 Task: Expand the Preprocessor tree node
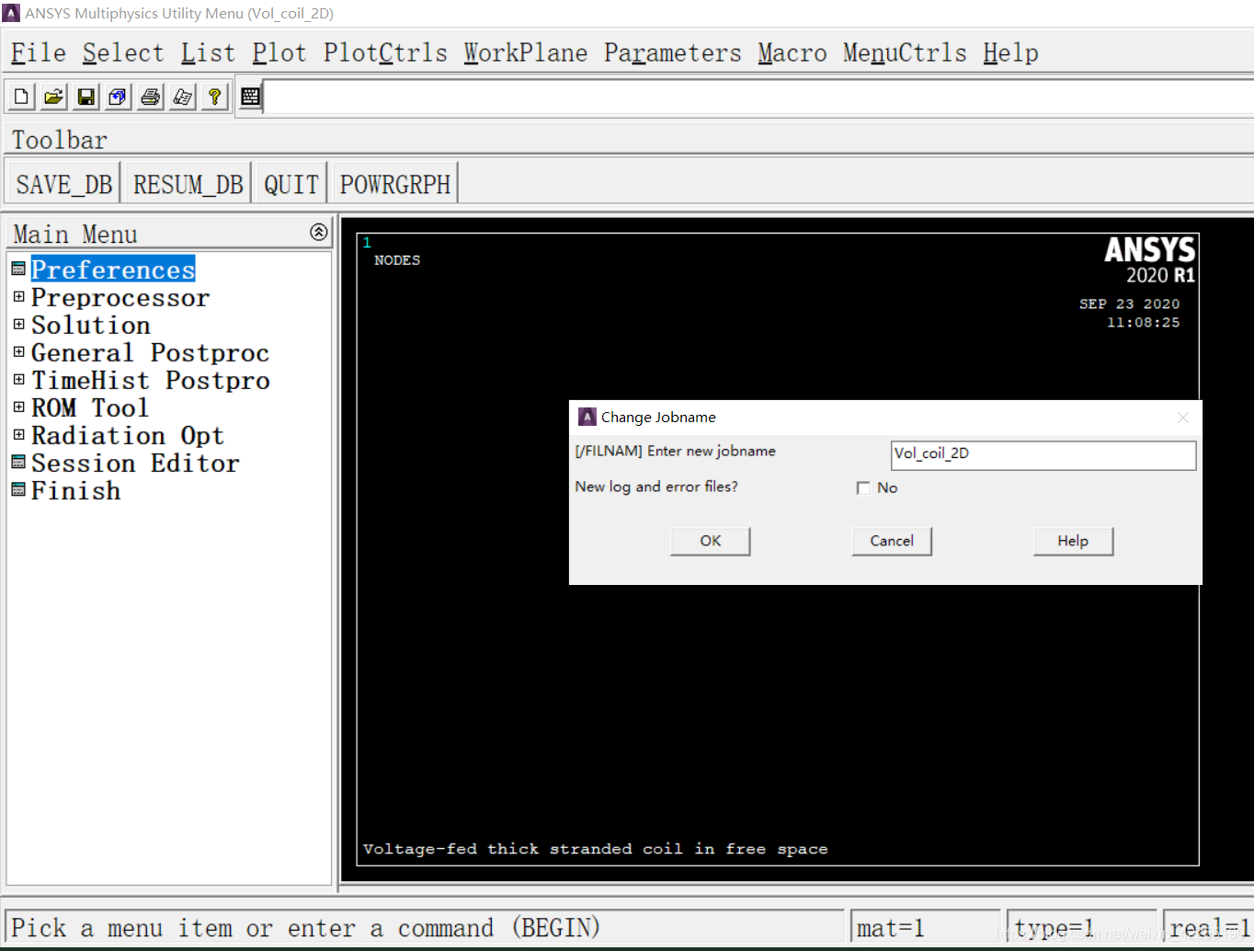click(x=18, y=297)
